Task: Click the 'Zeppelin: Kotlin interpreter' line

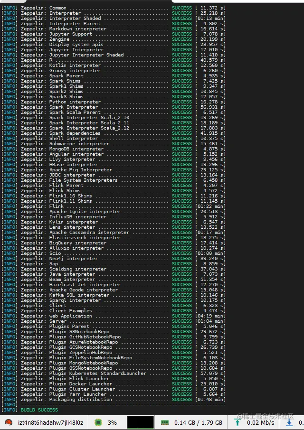Action: pos(114,65)
